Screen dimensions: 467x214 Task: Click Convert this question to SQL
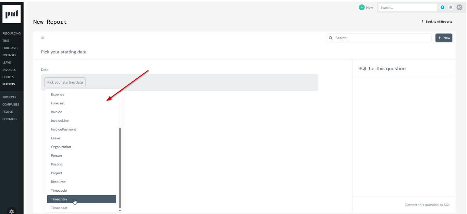pos(427,205)
